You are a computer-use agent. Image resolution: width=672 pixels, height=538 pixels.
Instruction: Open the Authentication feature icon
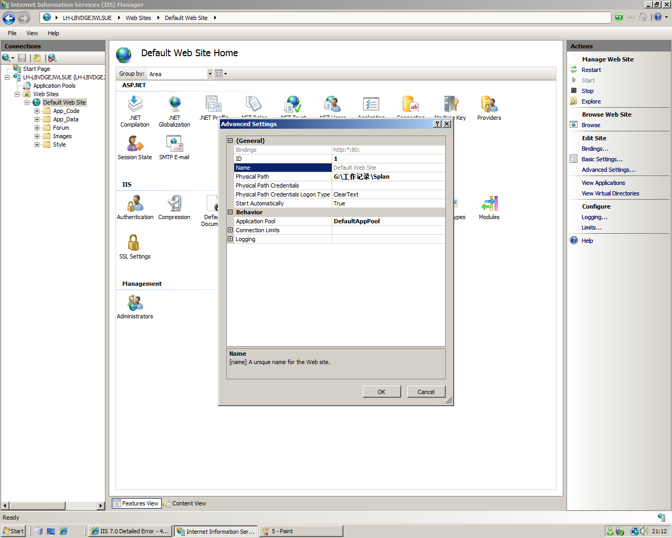click(135, 203)
